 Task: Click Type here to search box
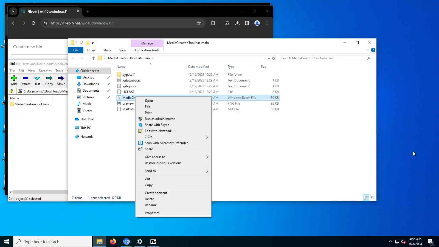[53, 242]
